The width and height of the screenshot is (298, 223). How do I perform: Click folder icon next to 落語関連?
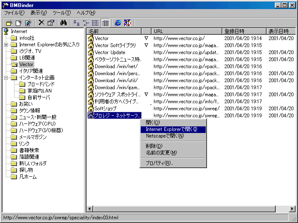(x=14, y=157)
